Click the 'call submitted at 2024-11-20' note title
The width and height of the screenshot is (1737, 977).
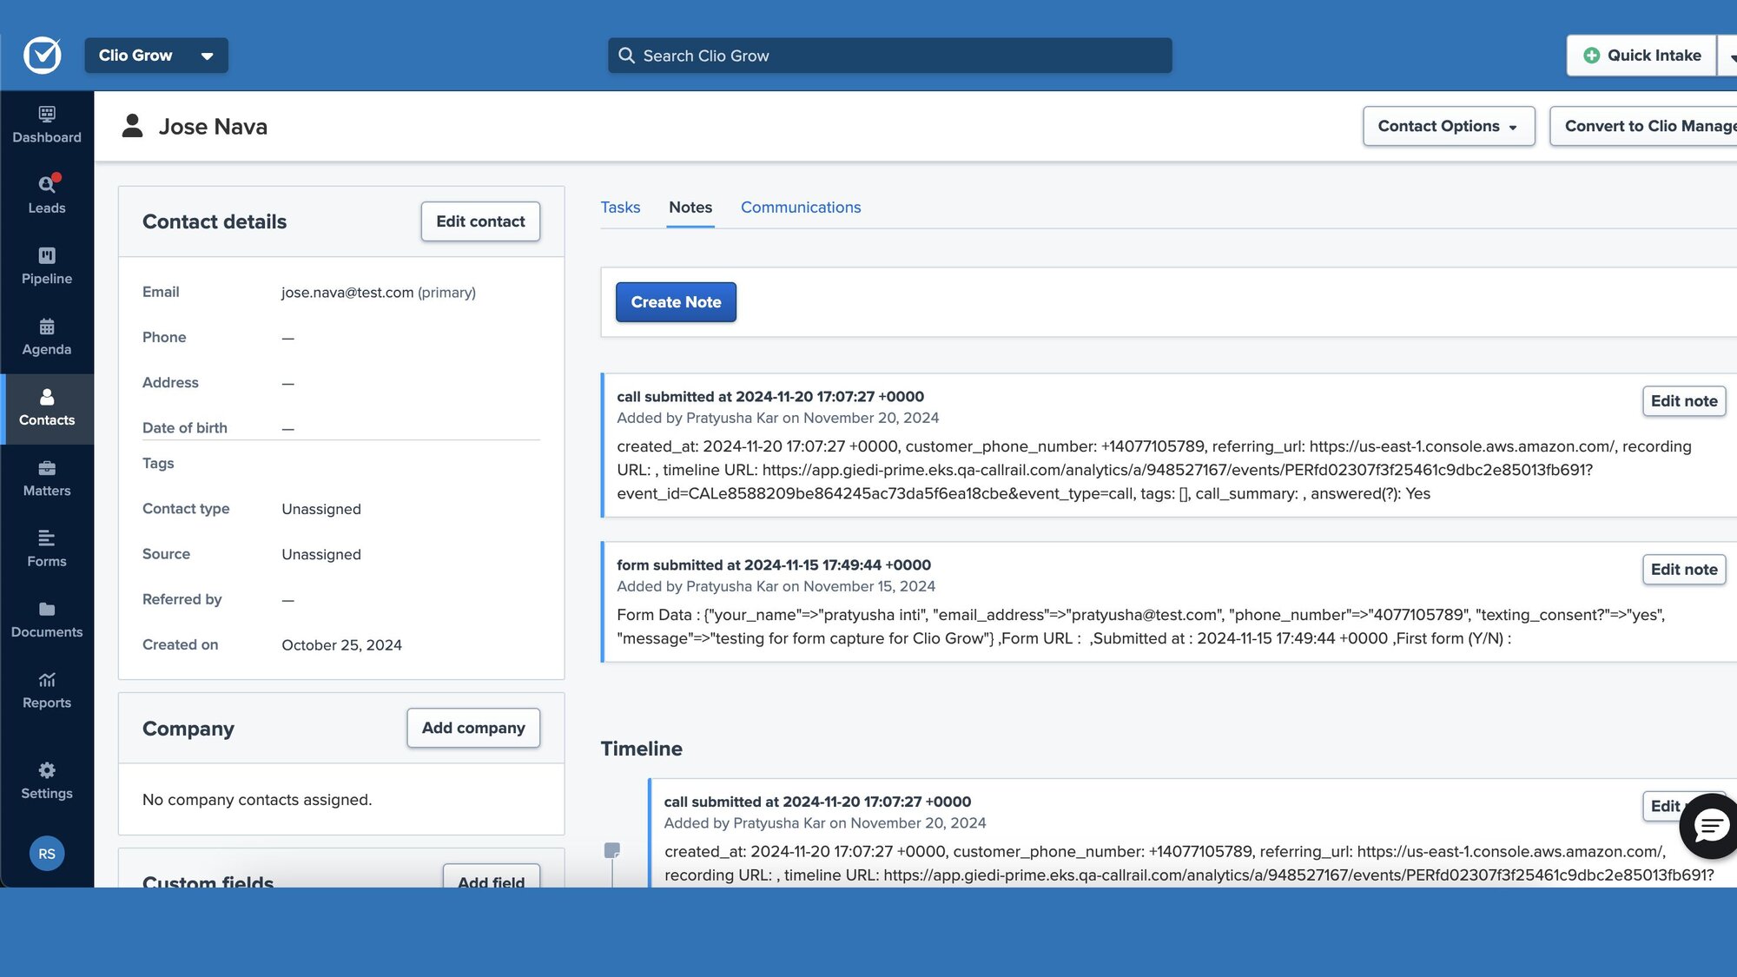[x=770, y=397]
